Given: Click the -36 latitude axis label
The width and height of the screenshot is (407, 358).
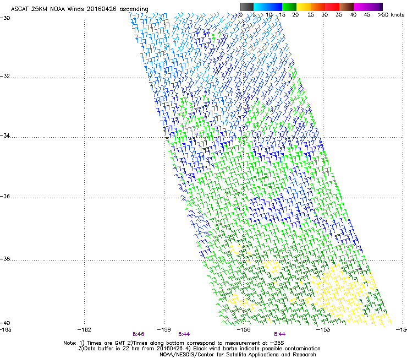Looking at the screenshot, I should click(x=5, y=196).
